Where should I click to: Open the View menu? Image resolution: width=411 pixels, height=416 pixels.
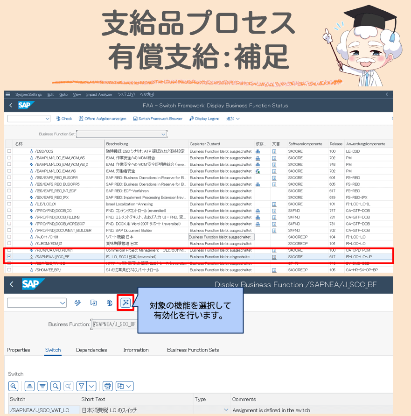[x=77, y=94]
